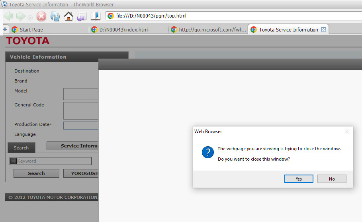Click the site icon in address bar
This screenshot has width=362, height=222.
click(x=111, y=16)
